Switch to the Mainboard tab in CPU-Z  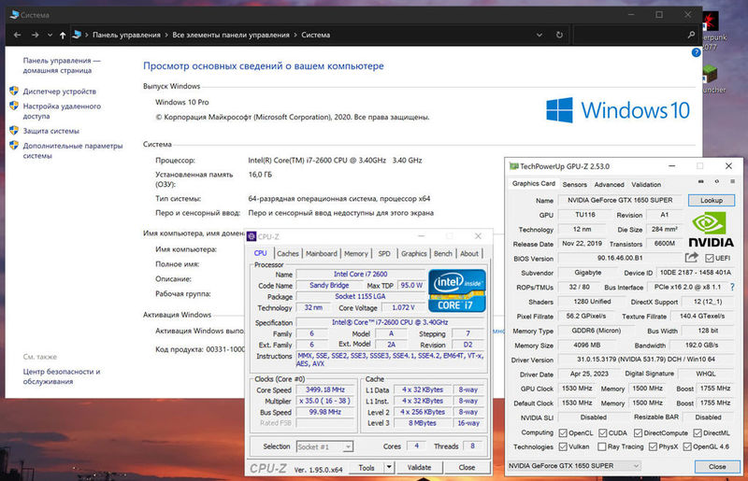tap(321, 254)
